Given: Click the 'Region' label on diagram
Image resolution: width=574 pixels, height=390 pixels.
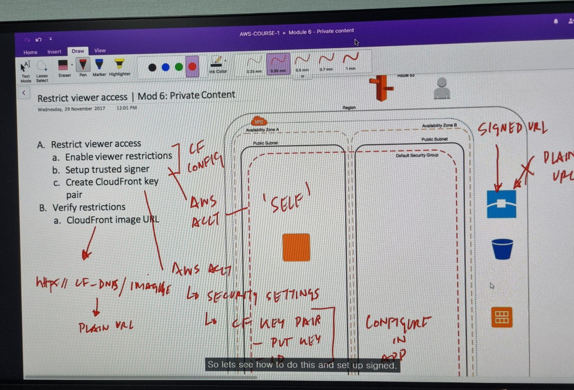Looking at the screenshot, I should 349,108.
